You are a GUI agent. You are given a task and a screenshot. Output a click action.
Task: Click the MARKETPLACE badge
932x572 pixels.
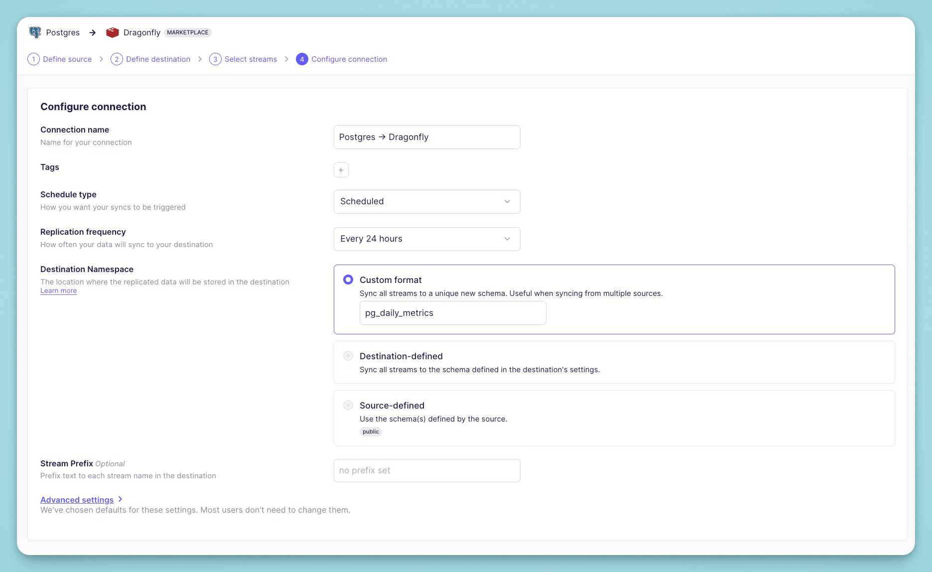[x=188, y=32]
